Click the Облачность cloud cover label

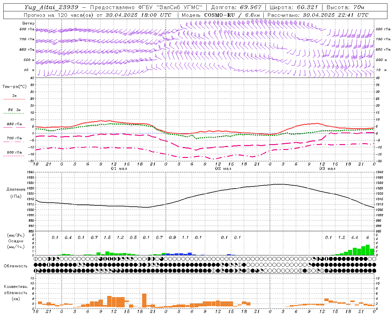(16, 266)
